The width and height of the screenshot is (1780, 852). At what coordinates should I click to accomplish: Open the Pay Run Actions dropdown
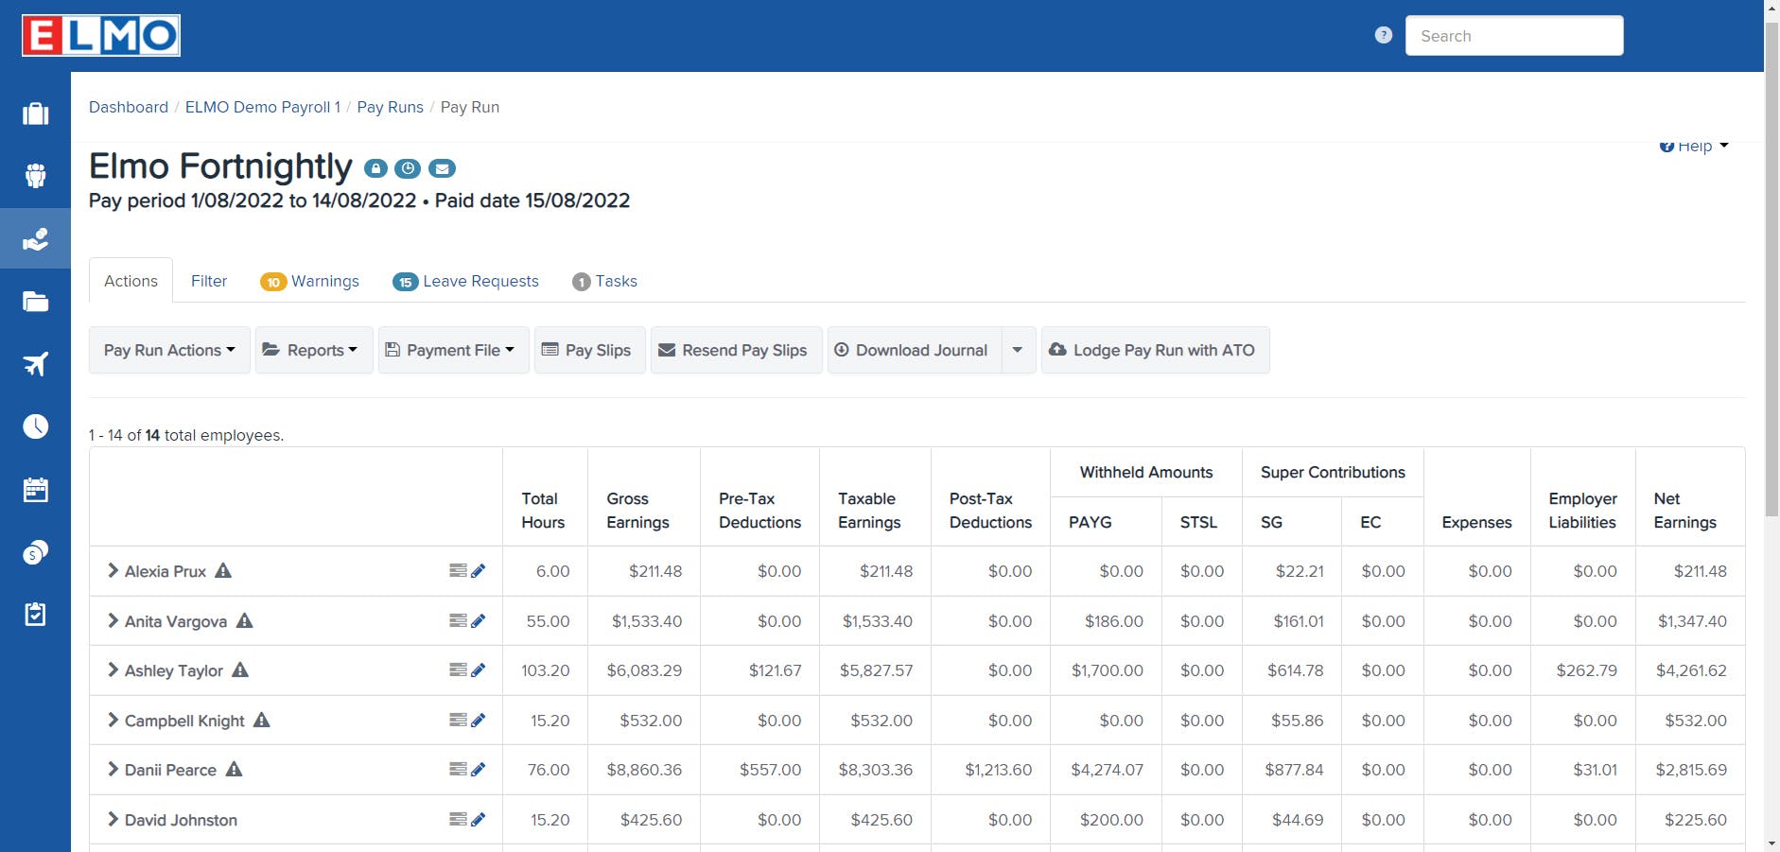168,350
